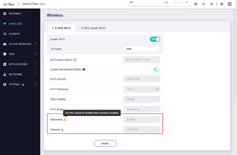Open the Clients sidebar page

tap(14, 34)
